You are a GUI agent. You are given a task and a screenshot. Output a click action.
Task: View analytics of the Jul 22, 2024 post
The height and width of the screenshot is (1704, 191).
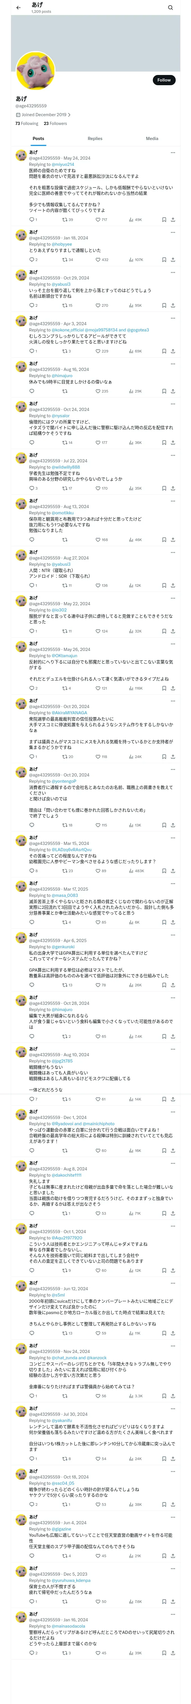pyautogui.click(x=131, y=488)
